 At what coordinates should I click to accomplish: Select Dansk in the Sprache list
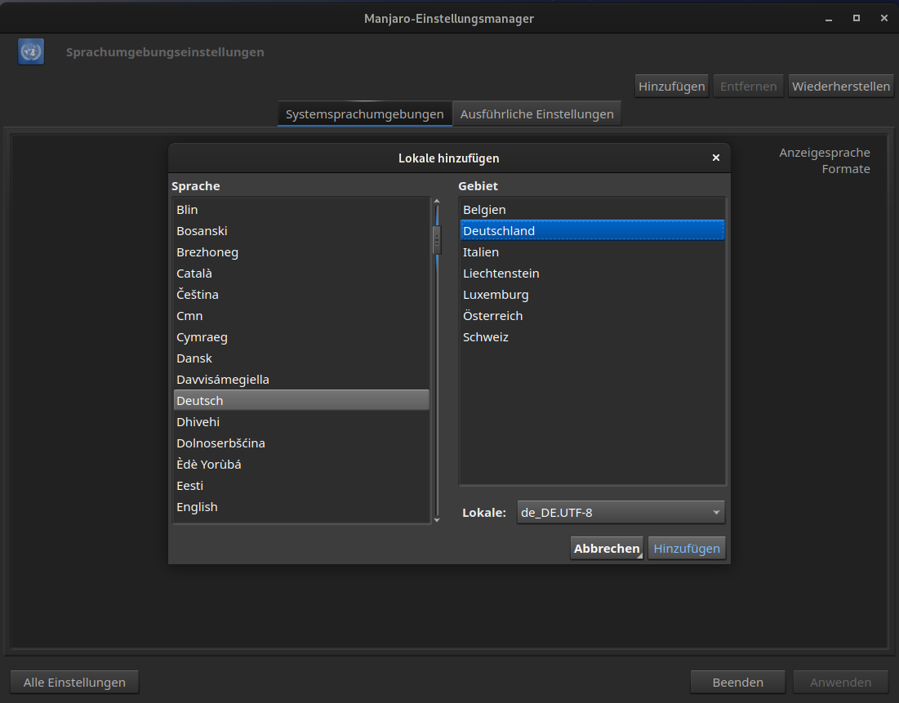coord(301,358)
